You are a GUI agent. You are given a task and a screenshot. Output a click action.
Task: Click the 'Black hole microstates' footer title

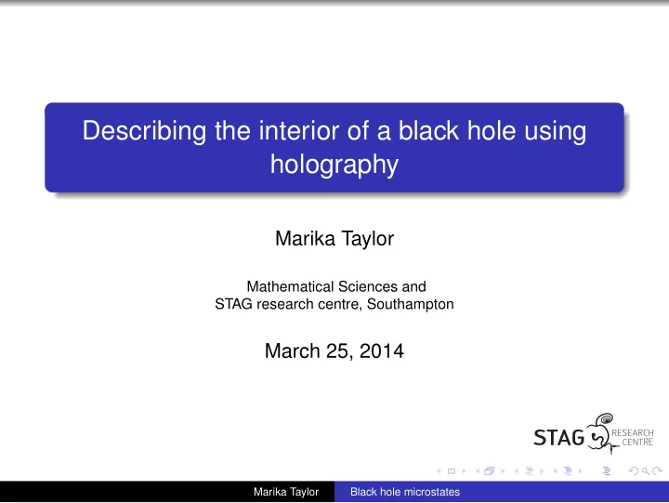[405, 492]
